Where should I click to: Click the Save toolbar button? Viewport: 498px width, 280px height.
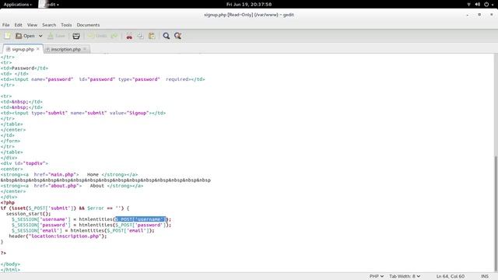tap(56, 36)
